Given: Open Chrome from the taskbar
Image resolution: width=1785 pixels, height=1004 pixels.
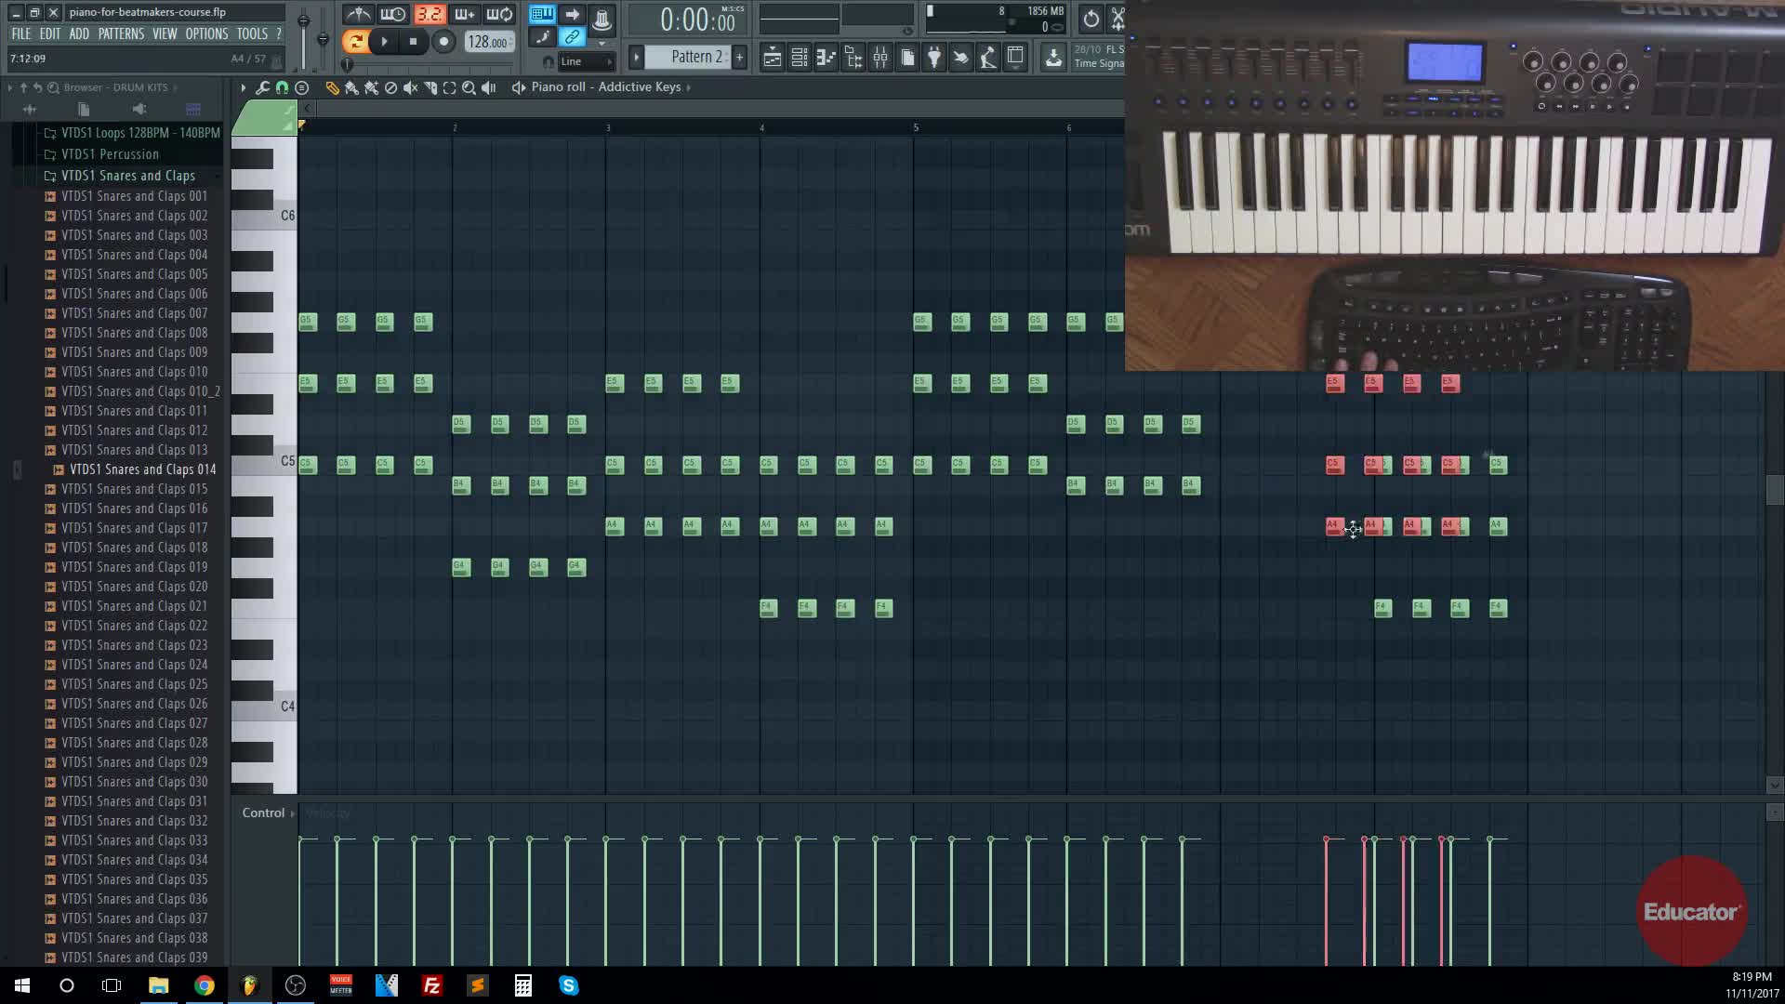Looking at the screenshot, I should [204, 985].
